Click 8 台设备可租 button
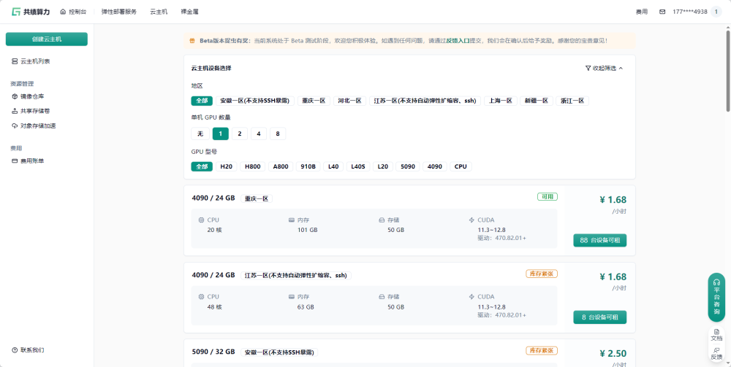 (599, 317)
